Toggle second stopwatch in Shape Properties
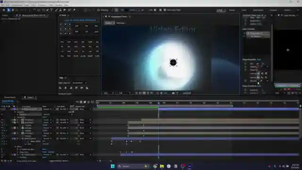The height and width of the screenshot is (170, 302). click(x=245, y=67)
